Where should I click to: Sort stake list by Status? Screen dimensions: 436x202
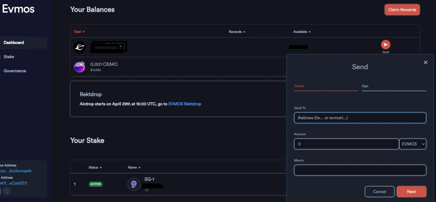coord(95,167)
